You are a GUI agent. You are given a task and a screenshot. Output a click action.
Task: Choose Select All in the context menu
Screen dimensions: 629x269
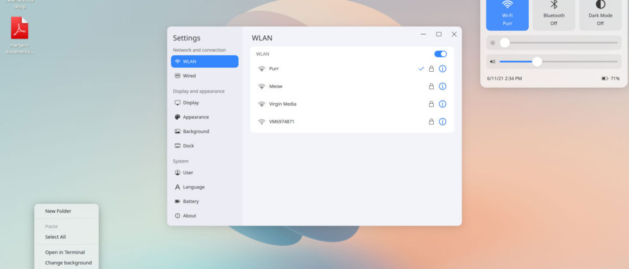[x=67, y=237]
